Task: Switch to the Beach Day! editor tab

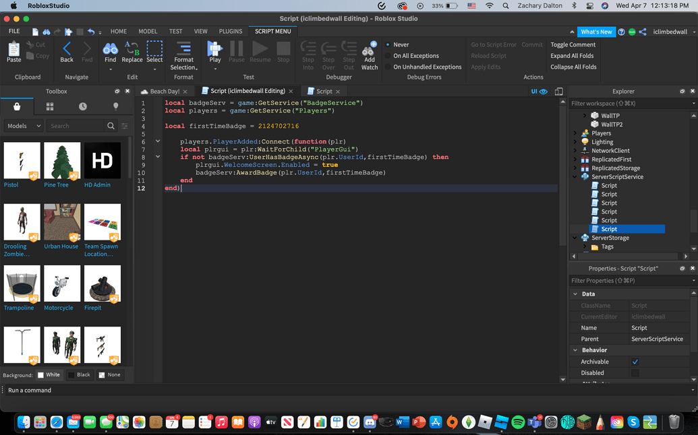Action: 165,91
